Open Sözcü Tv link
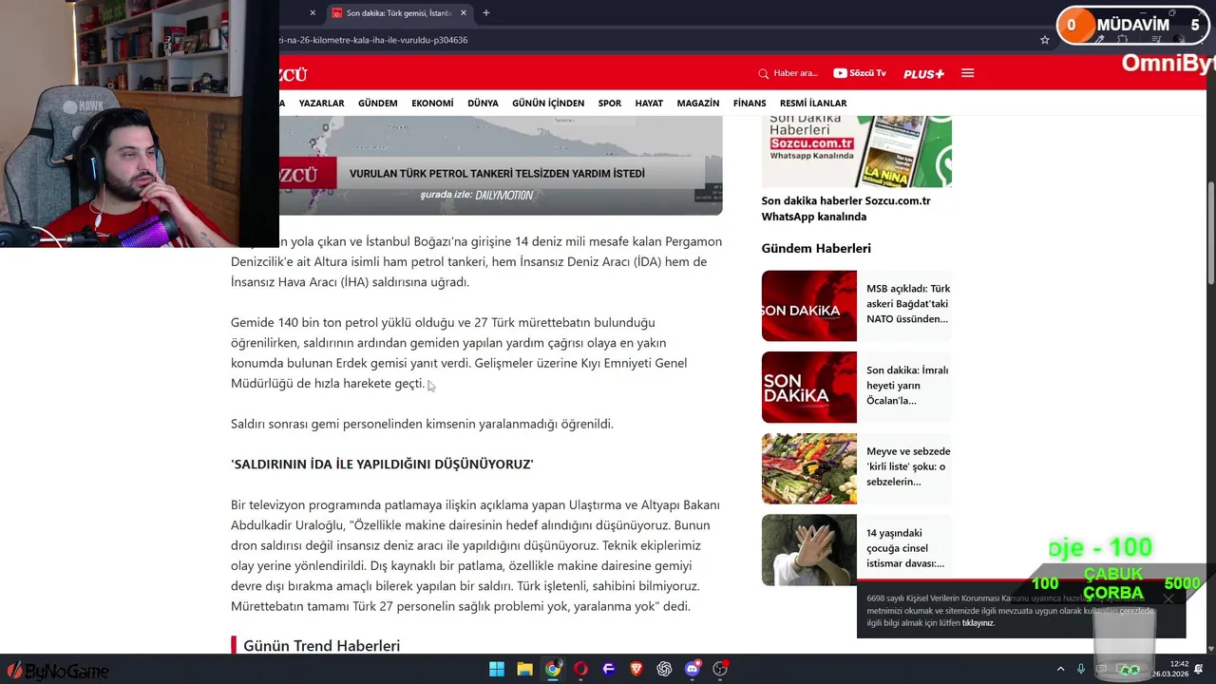This screenshot has height=684, width=1216. coord(860,73)
